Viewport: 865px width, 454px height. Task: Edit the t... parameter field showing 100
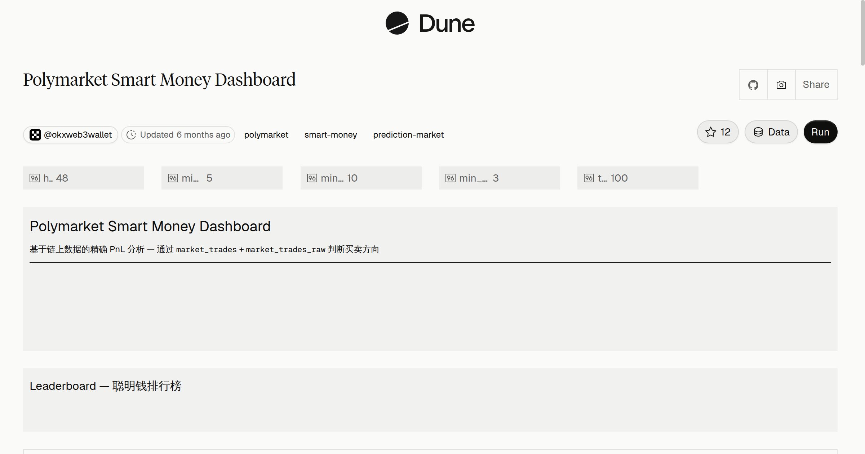point(638,178)
